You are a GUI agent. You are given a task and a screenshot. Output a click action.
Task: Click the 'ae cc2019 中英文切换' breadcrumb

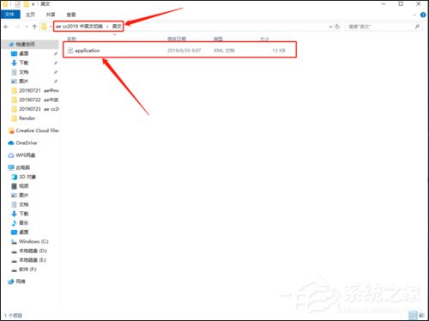[x=79, y=27]
